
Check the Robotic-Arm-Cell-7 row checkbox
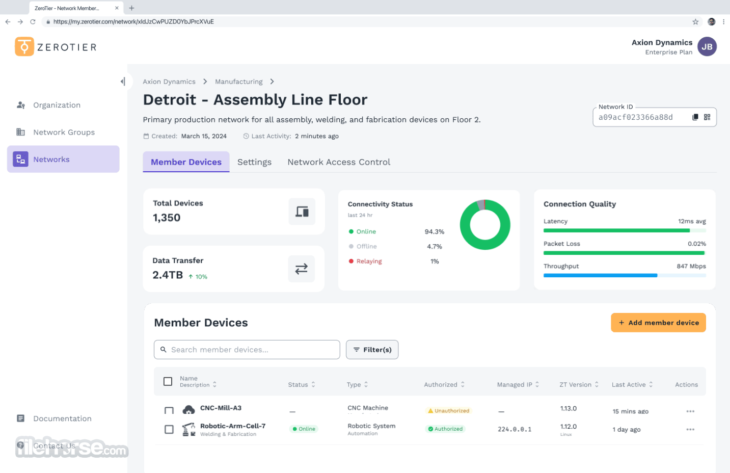tap(169, 429)
